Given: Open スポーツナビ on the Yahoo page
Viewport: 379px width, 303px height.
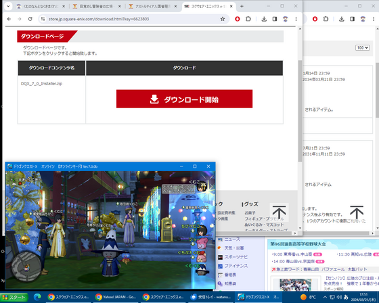Looking at the screenshot, I should [x=236, y=257].
